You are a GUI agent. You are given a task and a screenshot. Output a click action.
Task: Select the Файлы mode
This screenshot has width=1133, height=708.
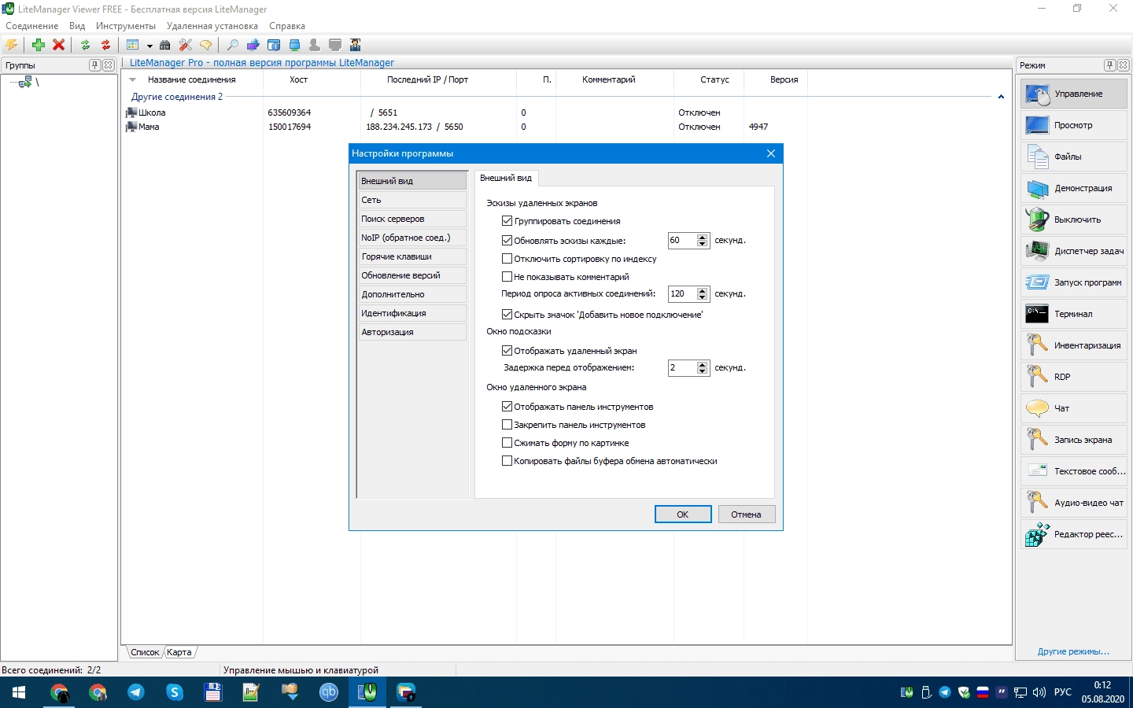pos(1074,157)
